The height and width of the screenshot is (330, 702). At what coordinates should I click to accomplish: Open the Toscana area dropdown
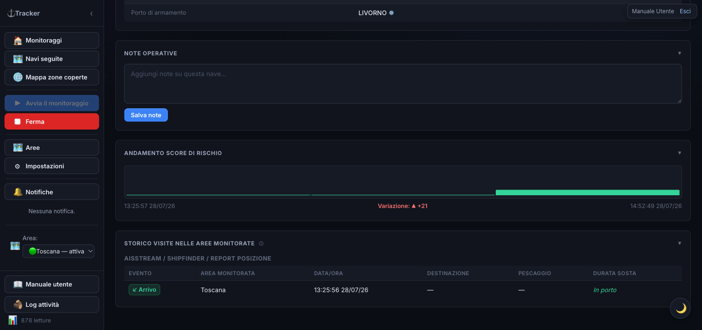pos(59,252)
